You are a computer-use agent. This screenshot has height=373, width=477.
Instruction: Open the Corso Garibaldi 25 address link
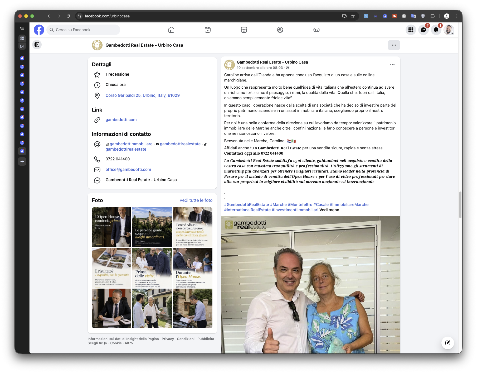(x=143, y=95)
